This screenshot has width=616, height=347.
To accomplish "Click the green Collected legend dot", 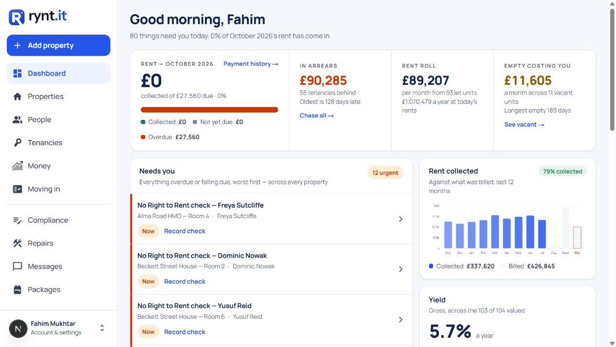I will click(143, 122).
